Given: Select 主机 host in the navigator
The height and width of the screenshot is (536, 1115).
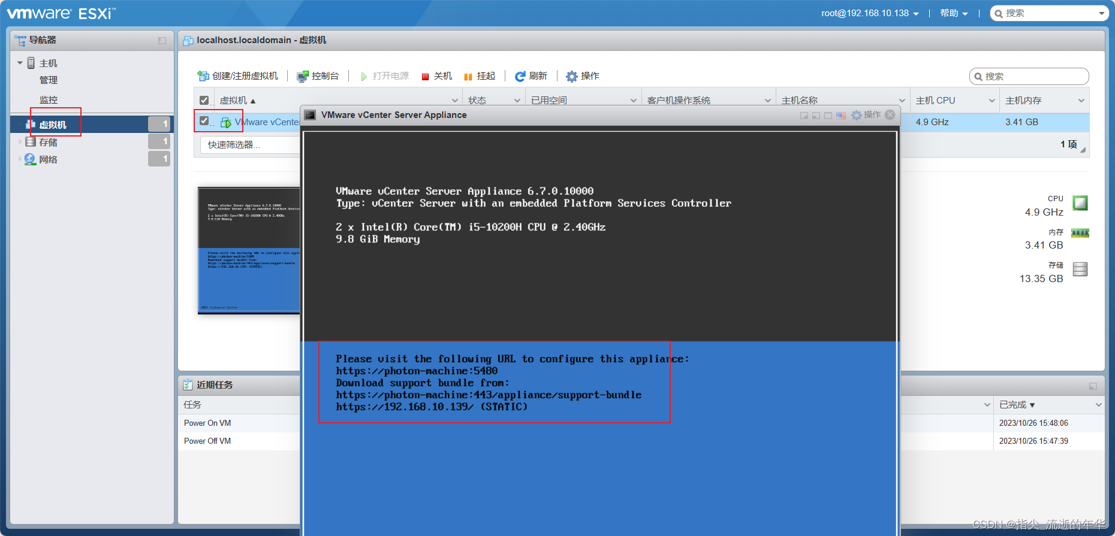Looking at the screenshot, I should (x=48, y=63).
